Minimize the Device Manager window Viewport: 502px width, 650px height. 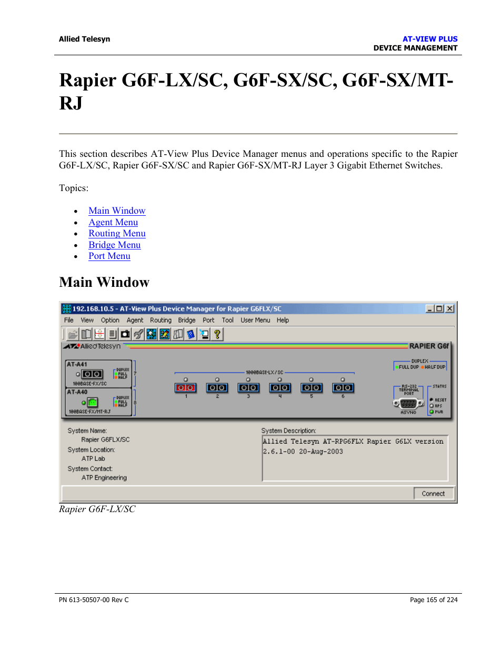(430, 308)
